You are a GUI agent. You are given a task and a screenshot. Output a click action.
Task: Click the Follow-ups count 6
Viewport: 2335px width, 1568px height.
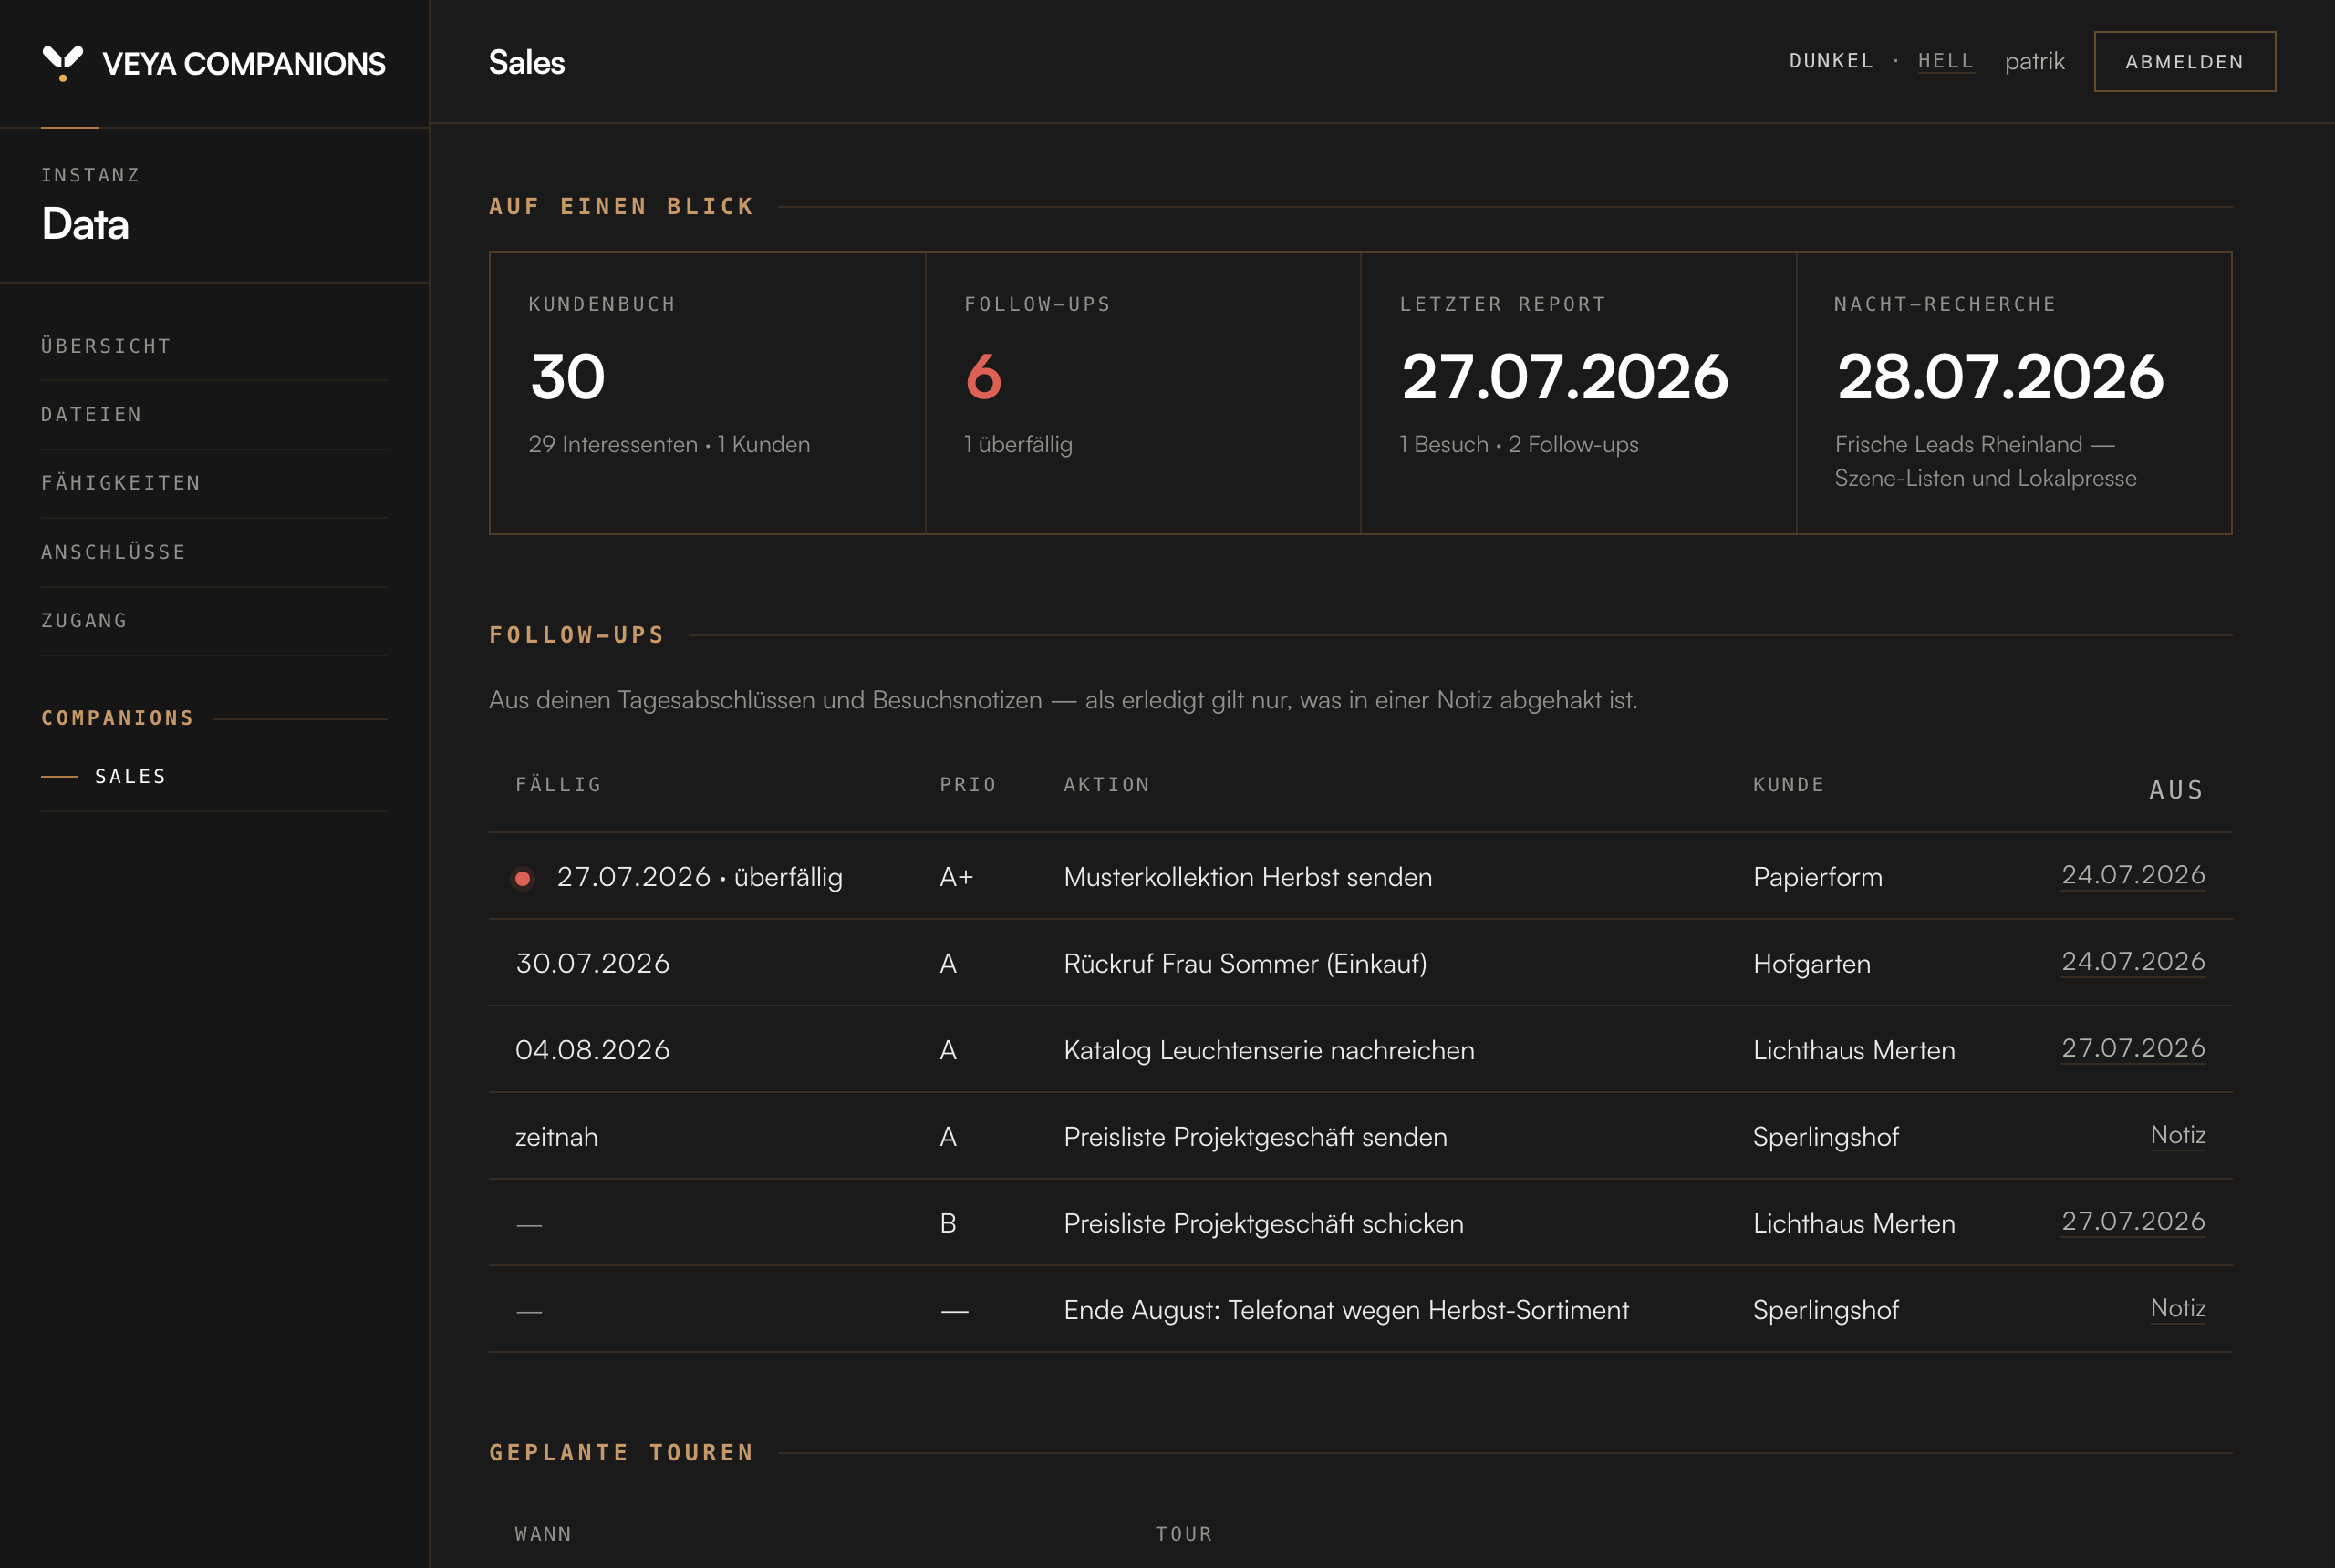coord(983,377)
